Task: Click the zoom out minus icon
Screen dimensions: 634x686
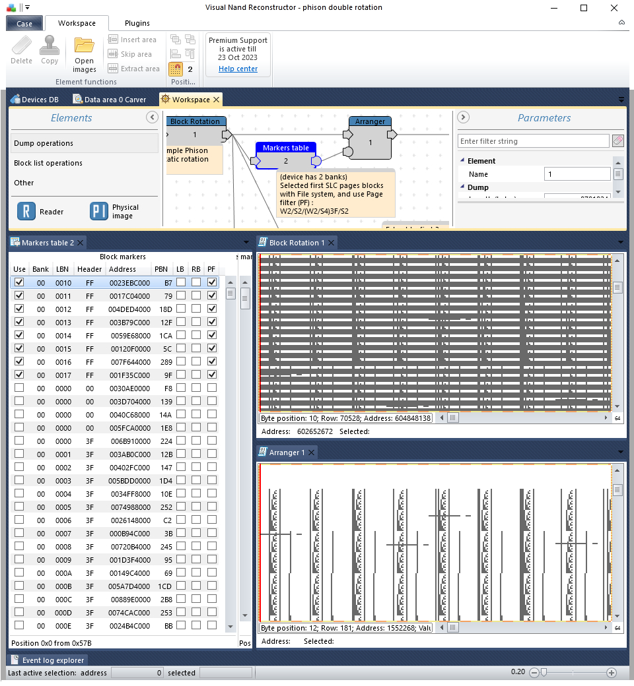Action: [534, 672]
